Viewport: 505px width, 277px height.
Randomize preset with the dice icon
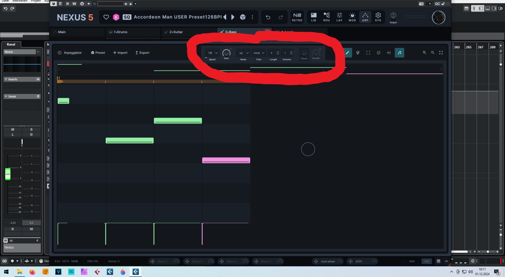(243, 17)
